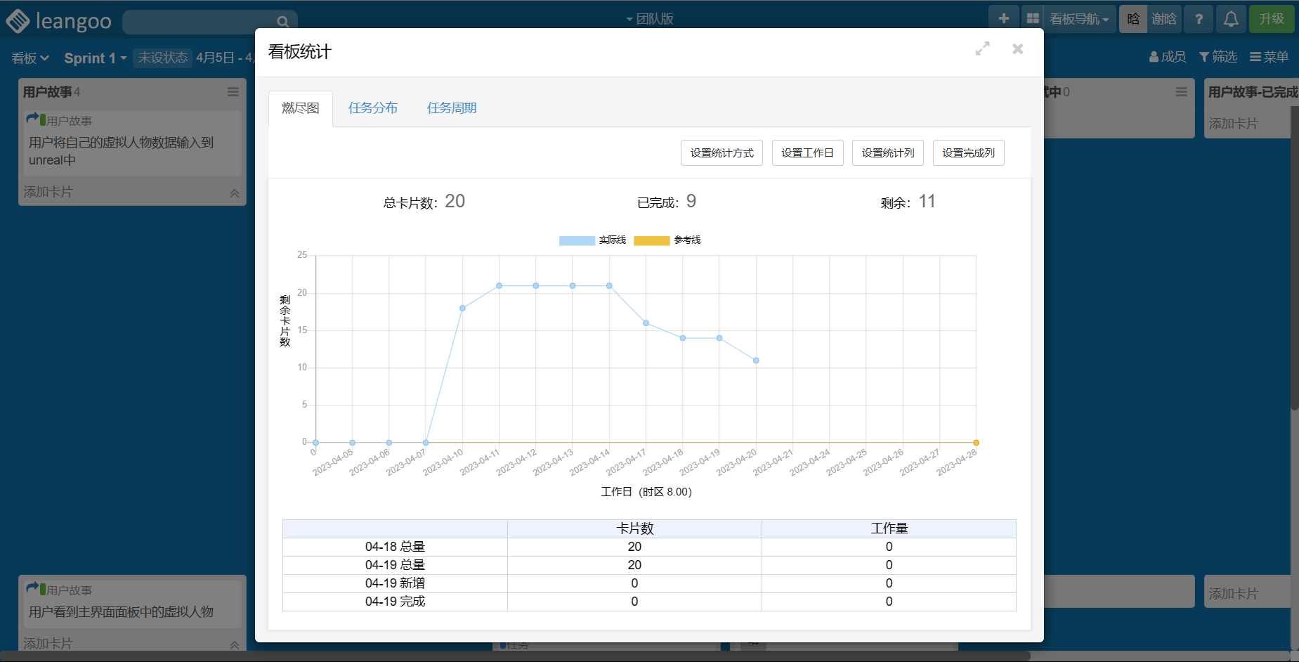Click the 剩余 value 11
1299x662 pixels.
(927, 202)
